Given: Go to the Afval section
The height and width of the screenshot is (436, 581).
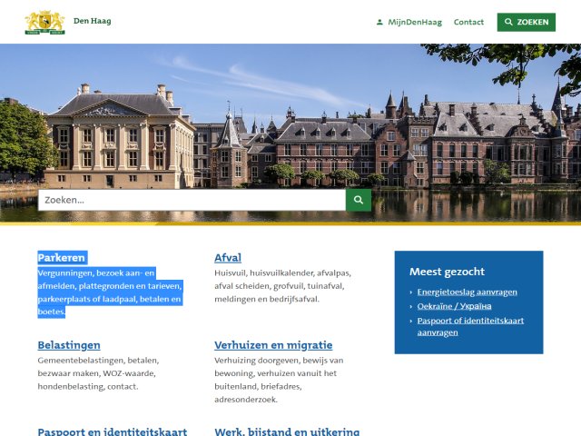Looking at the screenshot, I should click(x=227, y=258).
